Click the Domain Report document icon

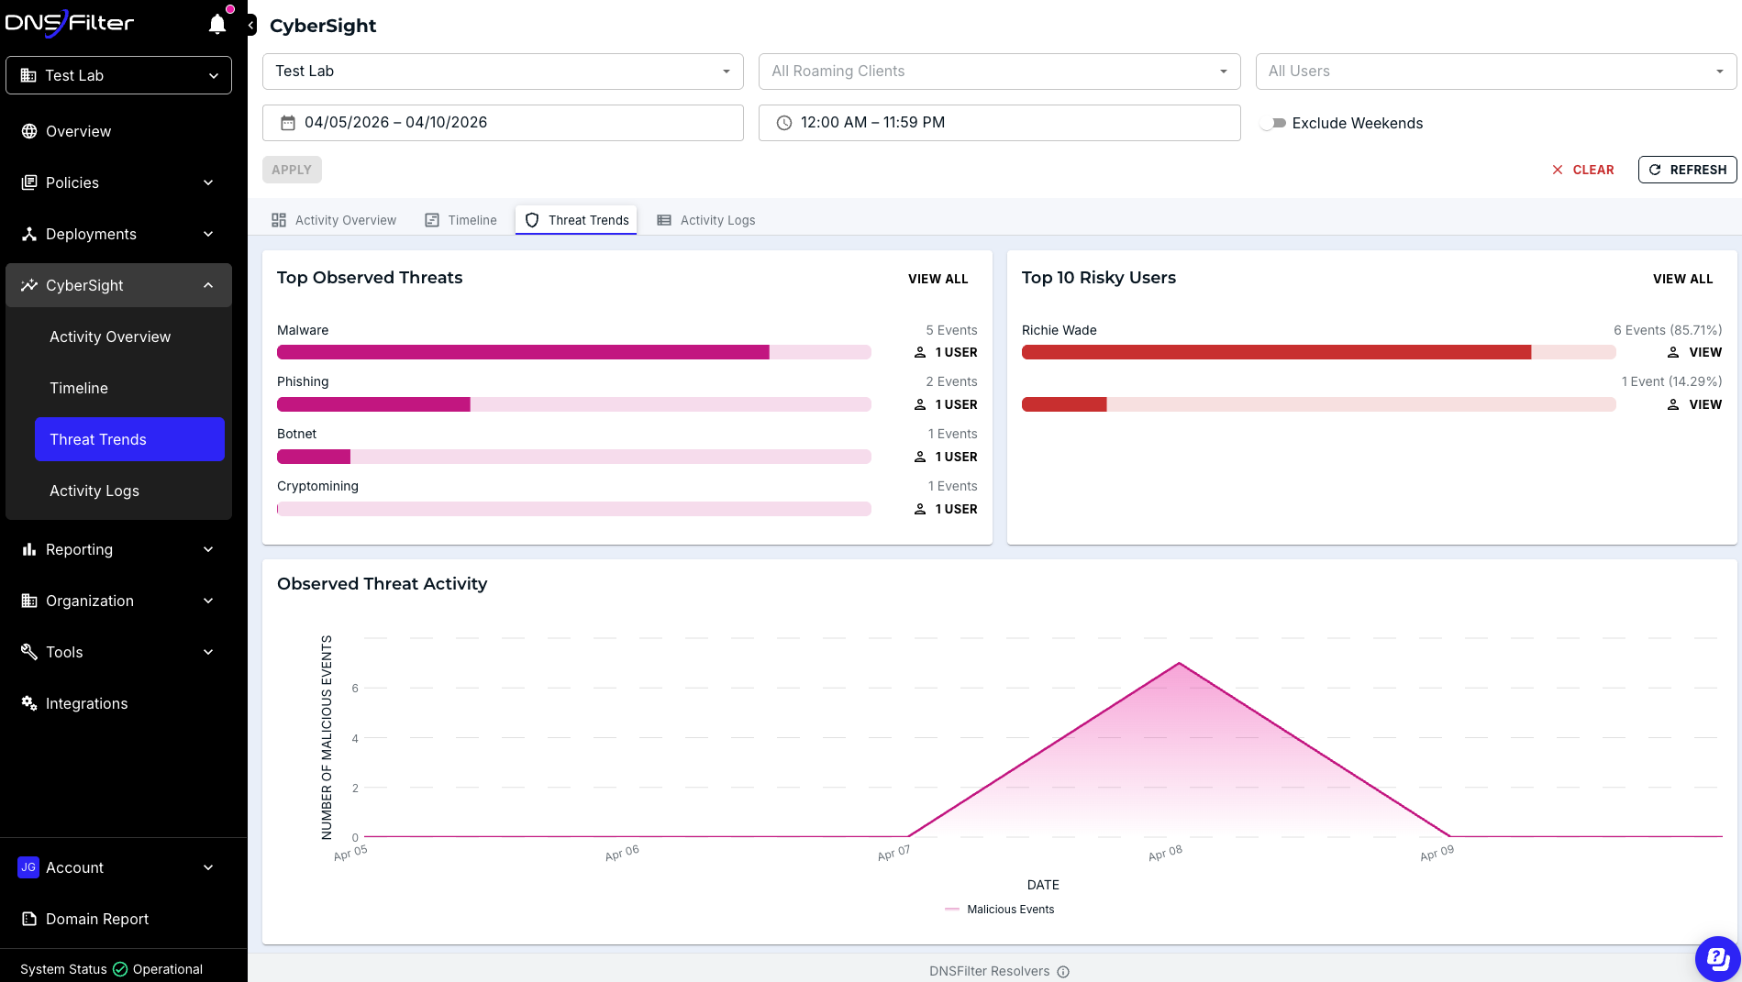point(29,919)
